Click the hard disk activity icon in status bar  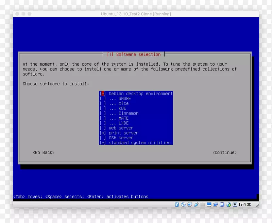coord(176,205)
